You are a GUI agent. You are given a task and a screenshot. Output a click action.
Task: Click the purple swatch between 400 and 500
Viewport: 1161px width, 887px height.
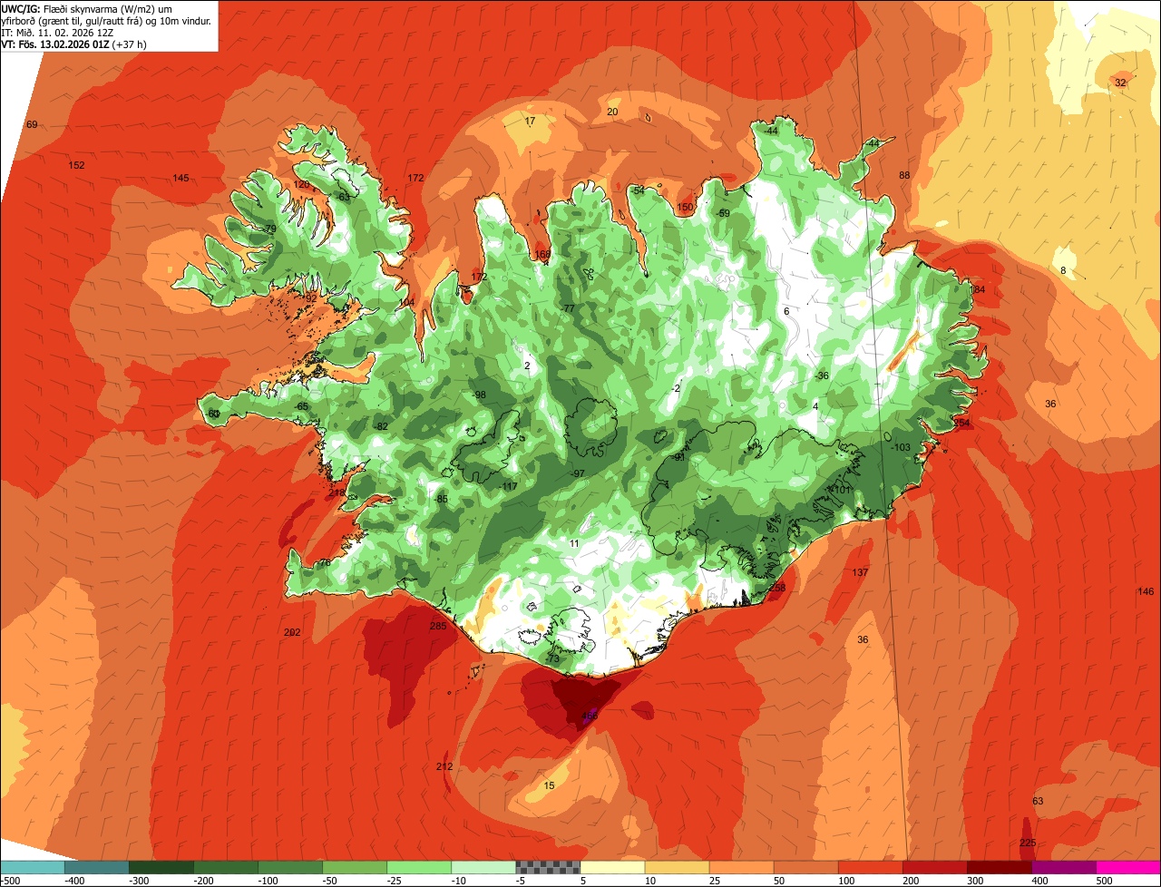click(x=1064, y=867)
